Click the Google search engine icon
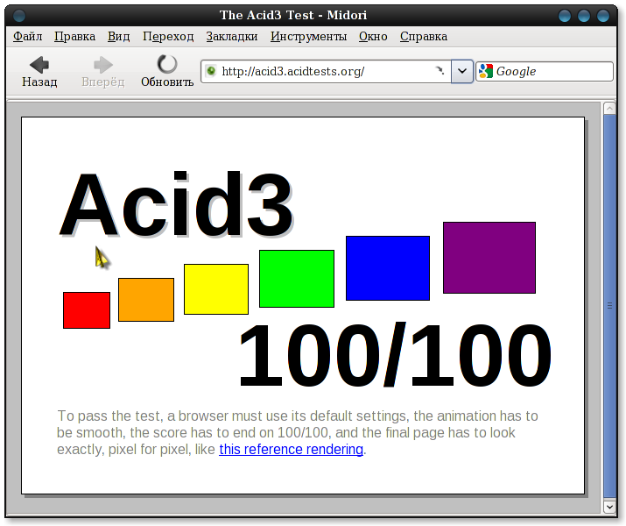The height and width of the screenshot is (526, 626). [x=485, y=71]
